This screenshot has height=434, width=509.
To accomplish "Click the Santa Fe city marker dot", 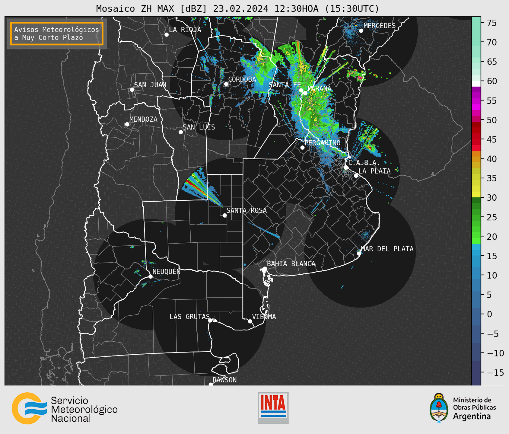I will point(301,90).
